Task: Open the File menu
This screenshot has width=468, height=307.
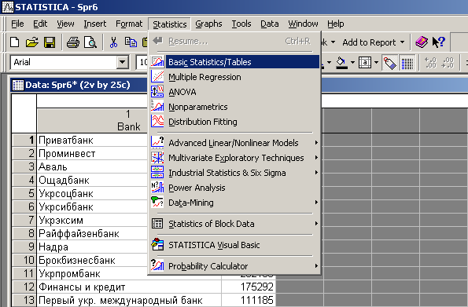Action: point(17,24)
